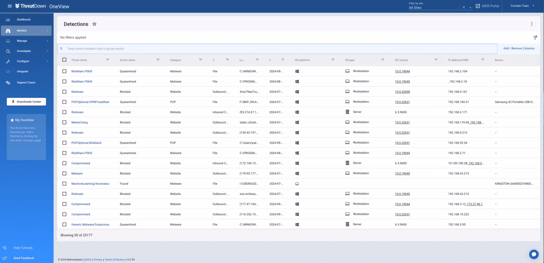The width and height of the screenshot is (544, 263).
Task: Open the Investigate section via magnifier icon
Action: point(8,51)
